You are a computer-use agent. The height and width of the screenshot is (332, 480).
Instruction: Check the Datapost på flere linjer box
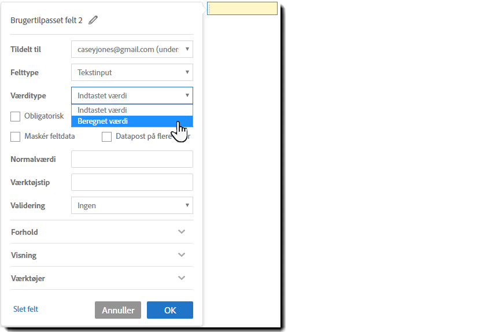[x=107, y=137]
